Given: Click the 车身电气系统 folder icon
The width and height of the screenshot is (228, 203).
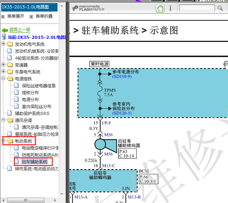Looking at the screenshot, I should pyautogui.click(x=10, y=72).
